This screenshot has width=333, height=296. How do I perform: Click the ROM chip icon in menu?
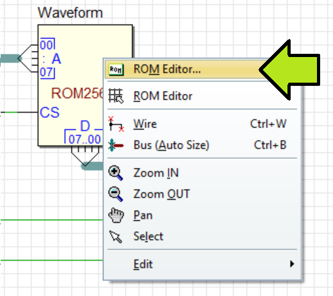(x=116, y=69)
